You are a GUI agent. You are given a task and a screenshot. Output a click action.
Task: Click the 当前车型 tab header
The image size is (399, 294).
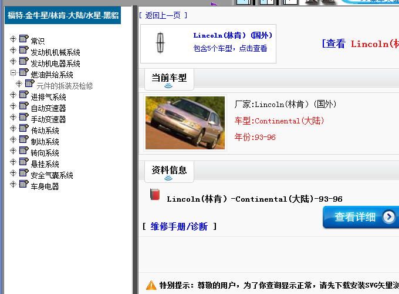click(x=169, y=79)
